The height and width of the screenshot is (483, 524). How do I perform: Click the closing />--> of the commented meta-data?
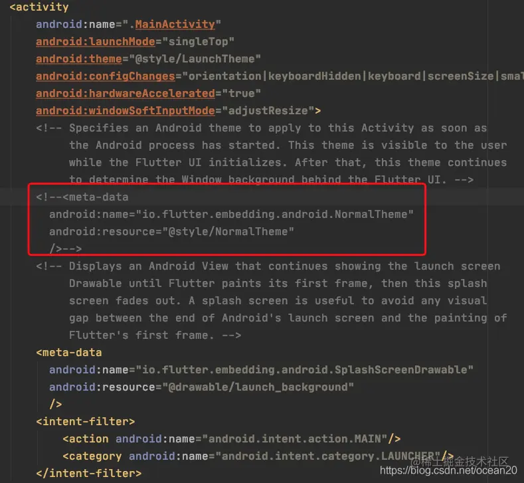tap(66, 248)
